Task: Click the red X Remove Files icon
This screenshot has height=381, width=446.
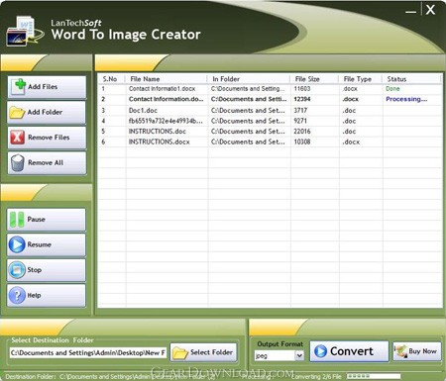Action: point(17,138)
